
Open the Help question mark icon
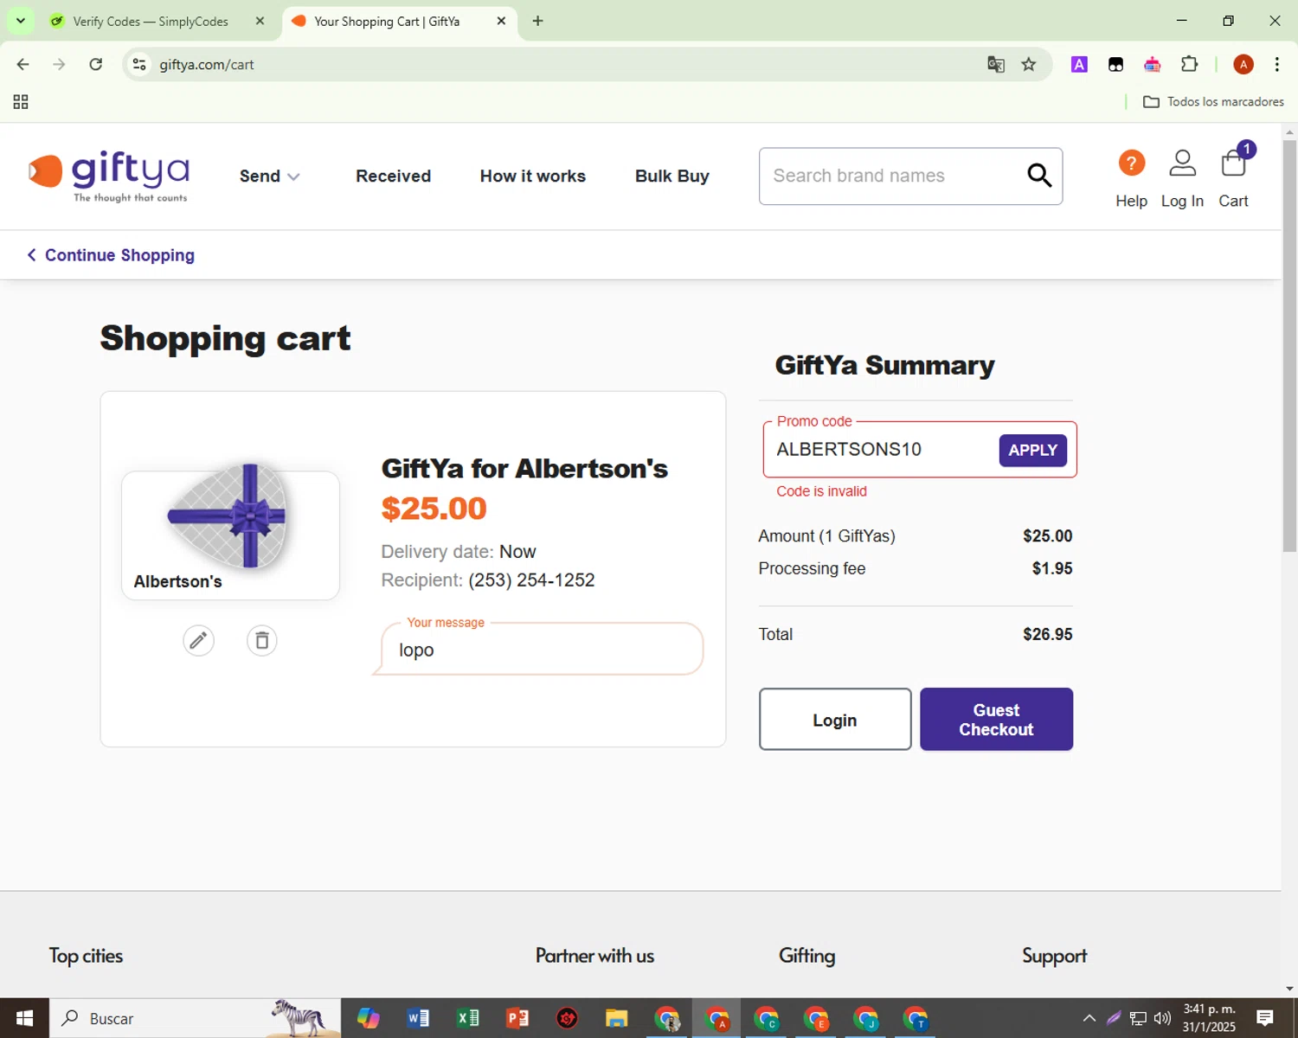[1131, 163]
